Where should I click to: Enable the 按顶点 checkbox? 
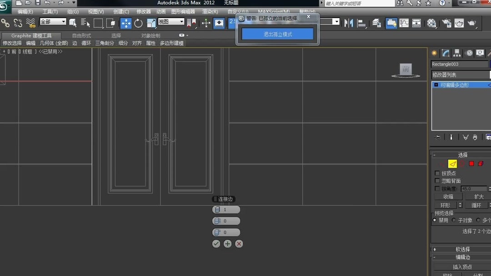[437, 173]
